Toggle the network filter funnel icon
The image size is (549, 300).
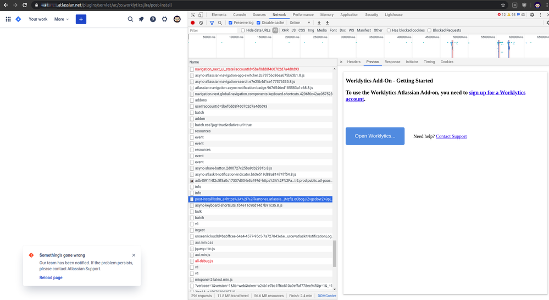pos(212,23)
